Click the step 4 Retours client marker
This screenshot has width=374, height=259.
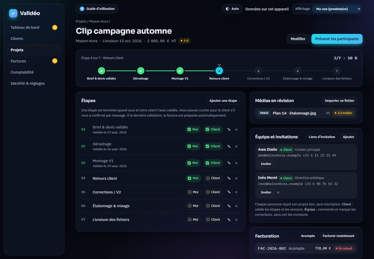point(219,71)
